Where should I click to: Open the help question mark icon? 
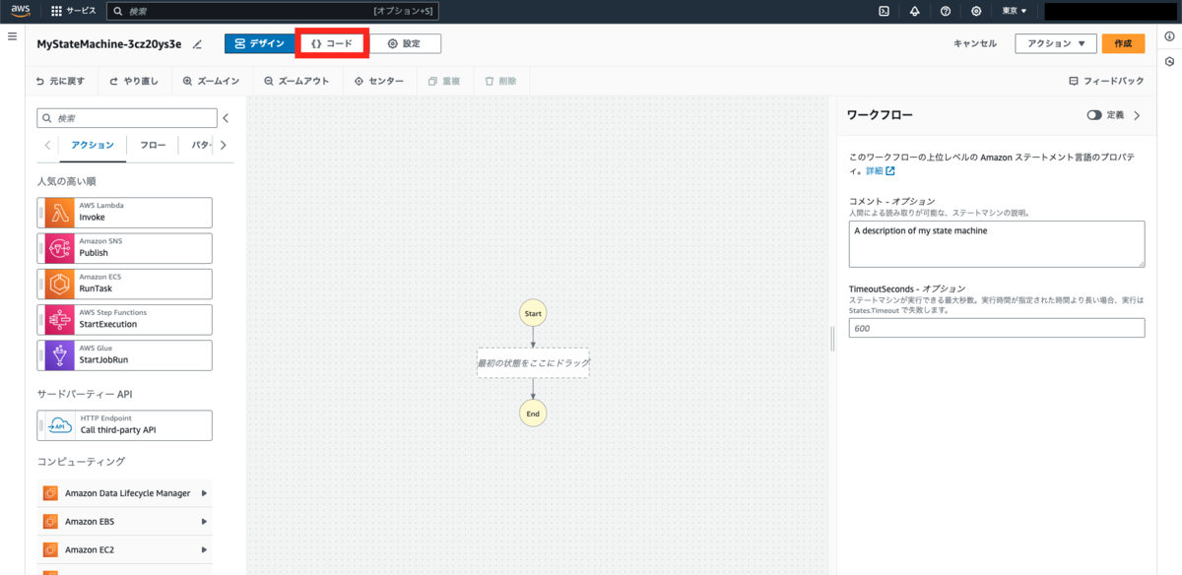946,11
